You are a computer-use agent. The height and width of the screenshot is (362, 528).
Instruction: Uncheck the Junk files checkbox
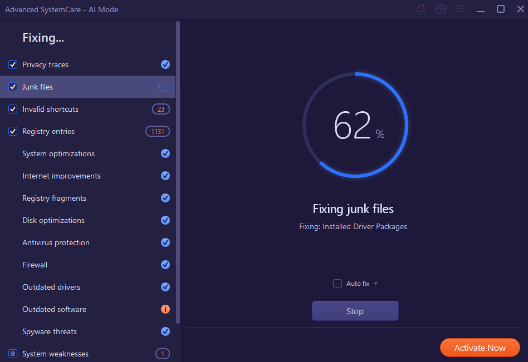13,87
